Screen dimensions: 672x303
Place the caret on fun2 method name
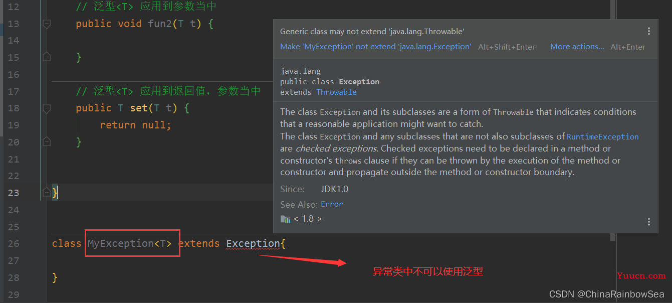tap(160, 24)
